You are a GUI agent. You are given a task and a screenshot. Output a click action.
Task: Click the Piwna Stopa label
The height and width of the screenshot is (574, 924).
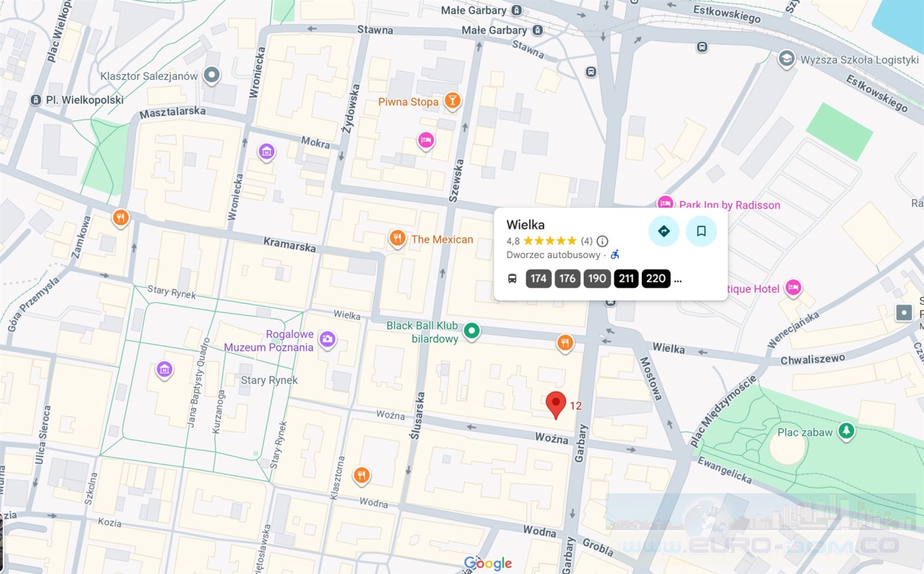[x=409, y=102]
